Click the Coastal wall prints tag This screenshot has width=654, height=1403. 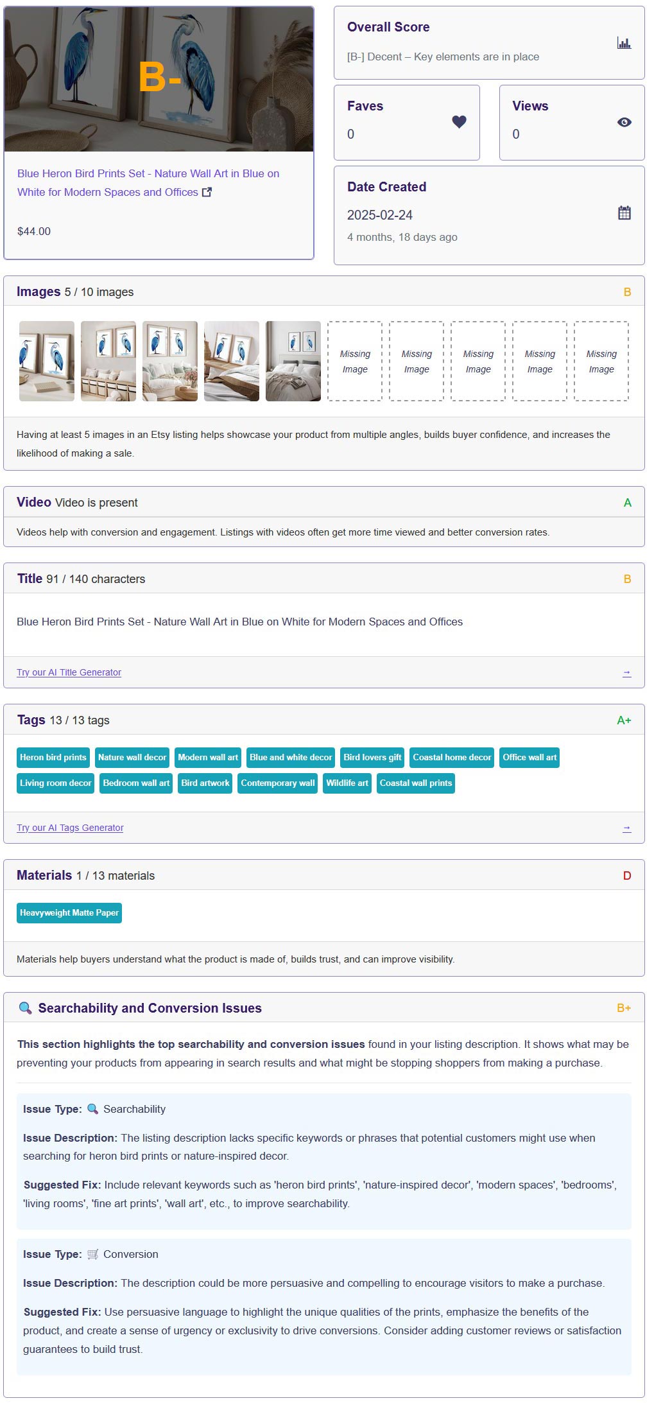(x=416, y=783)
